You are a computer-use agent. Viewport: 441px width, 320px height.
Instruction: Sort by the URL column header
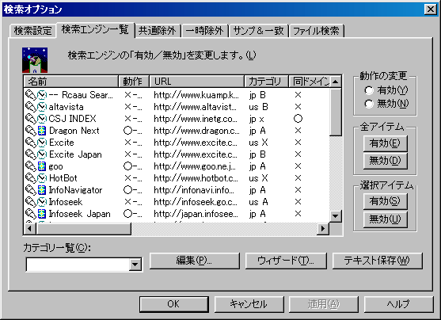196,82
